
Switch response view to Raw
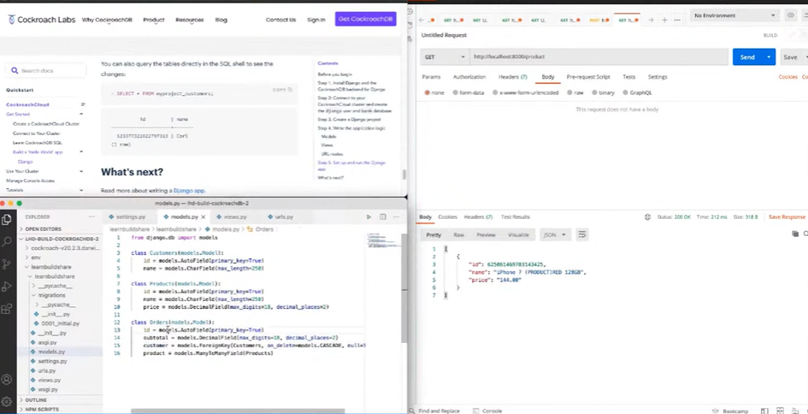458,234
